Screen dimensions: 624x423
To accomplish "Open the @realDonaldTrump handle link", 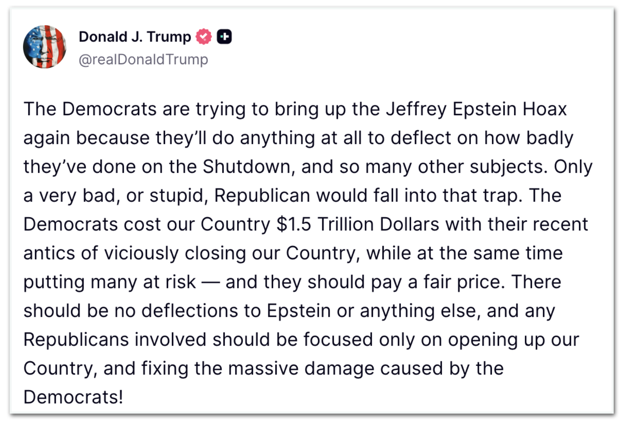I will 143,60.
